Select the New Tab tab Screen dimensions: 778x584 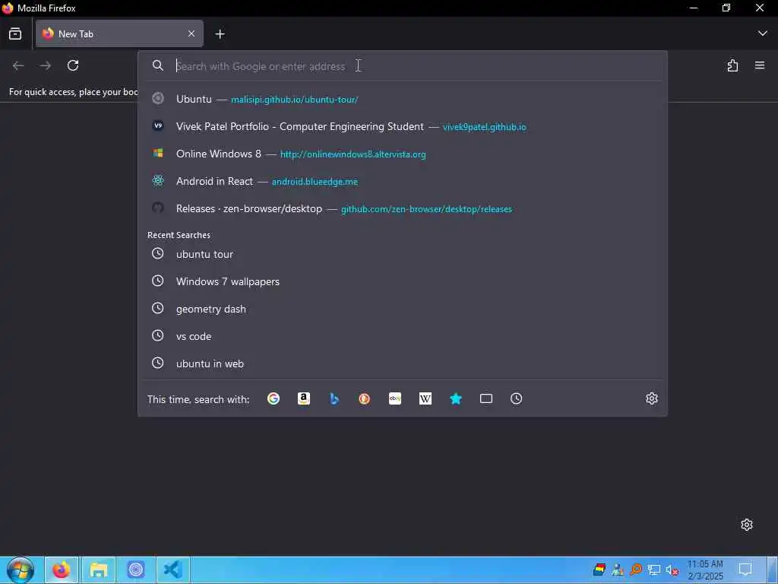tap(119, 33)
